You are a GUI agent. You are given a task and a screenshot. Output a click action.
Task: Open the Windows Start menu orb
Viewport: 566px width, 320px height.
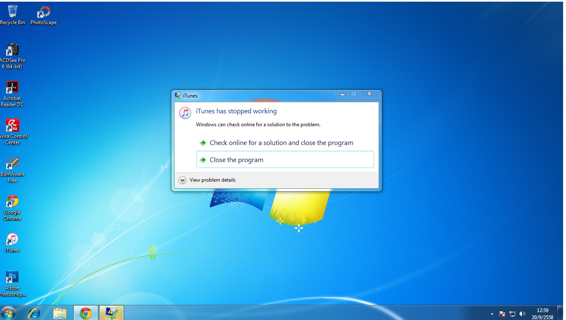tap(8, 313)
